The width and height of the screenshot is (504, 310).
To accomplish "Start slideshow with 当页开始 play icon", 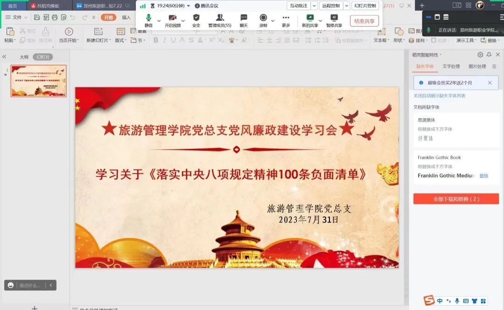I will pyautogui.click(x=69, y=32).
